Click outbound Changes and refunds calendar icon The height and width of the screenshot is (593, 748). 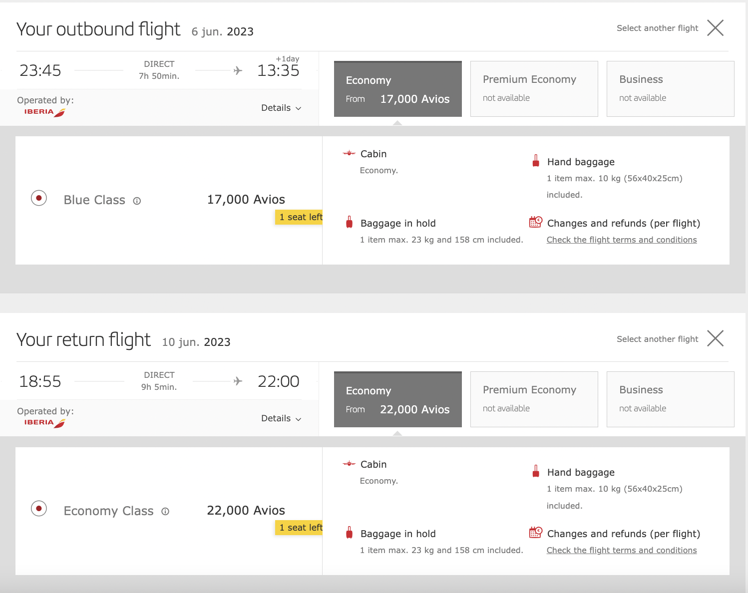535,222
